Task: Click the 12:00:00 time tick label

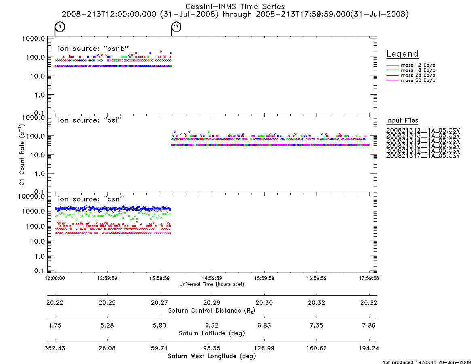Action: [x=55, y=278]
